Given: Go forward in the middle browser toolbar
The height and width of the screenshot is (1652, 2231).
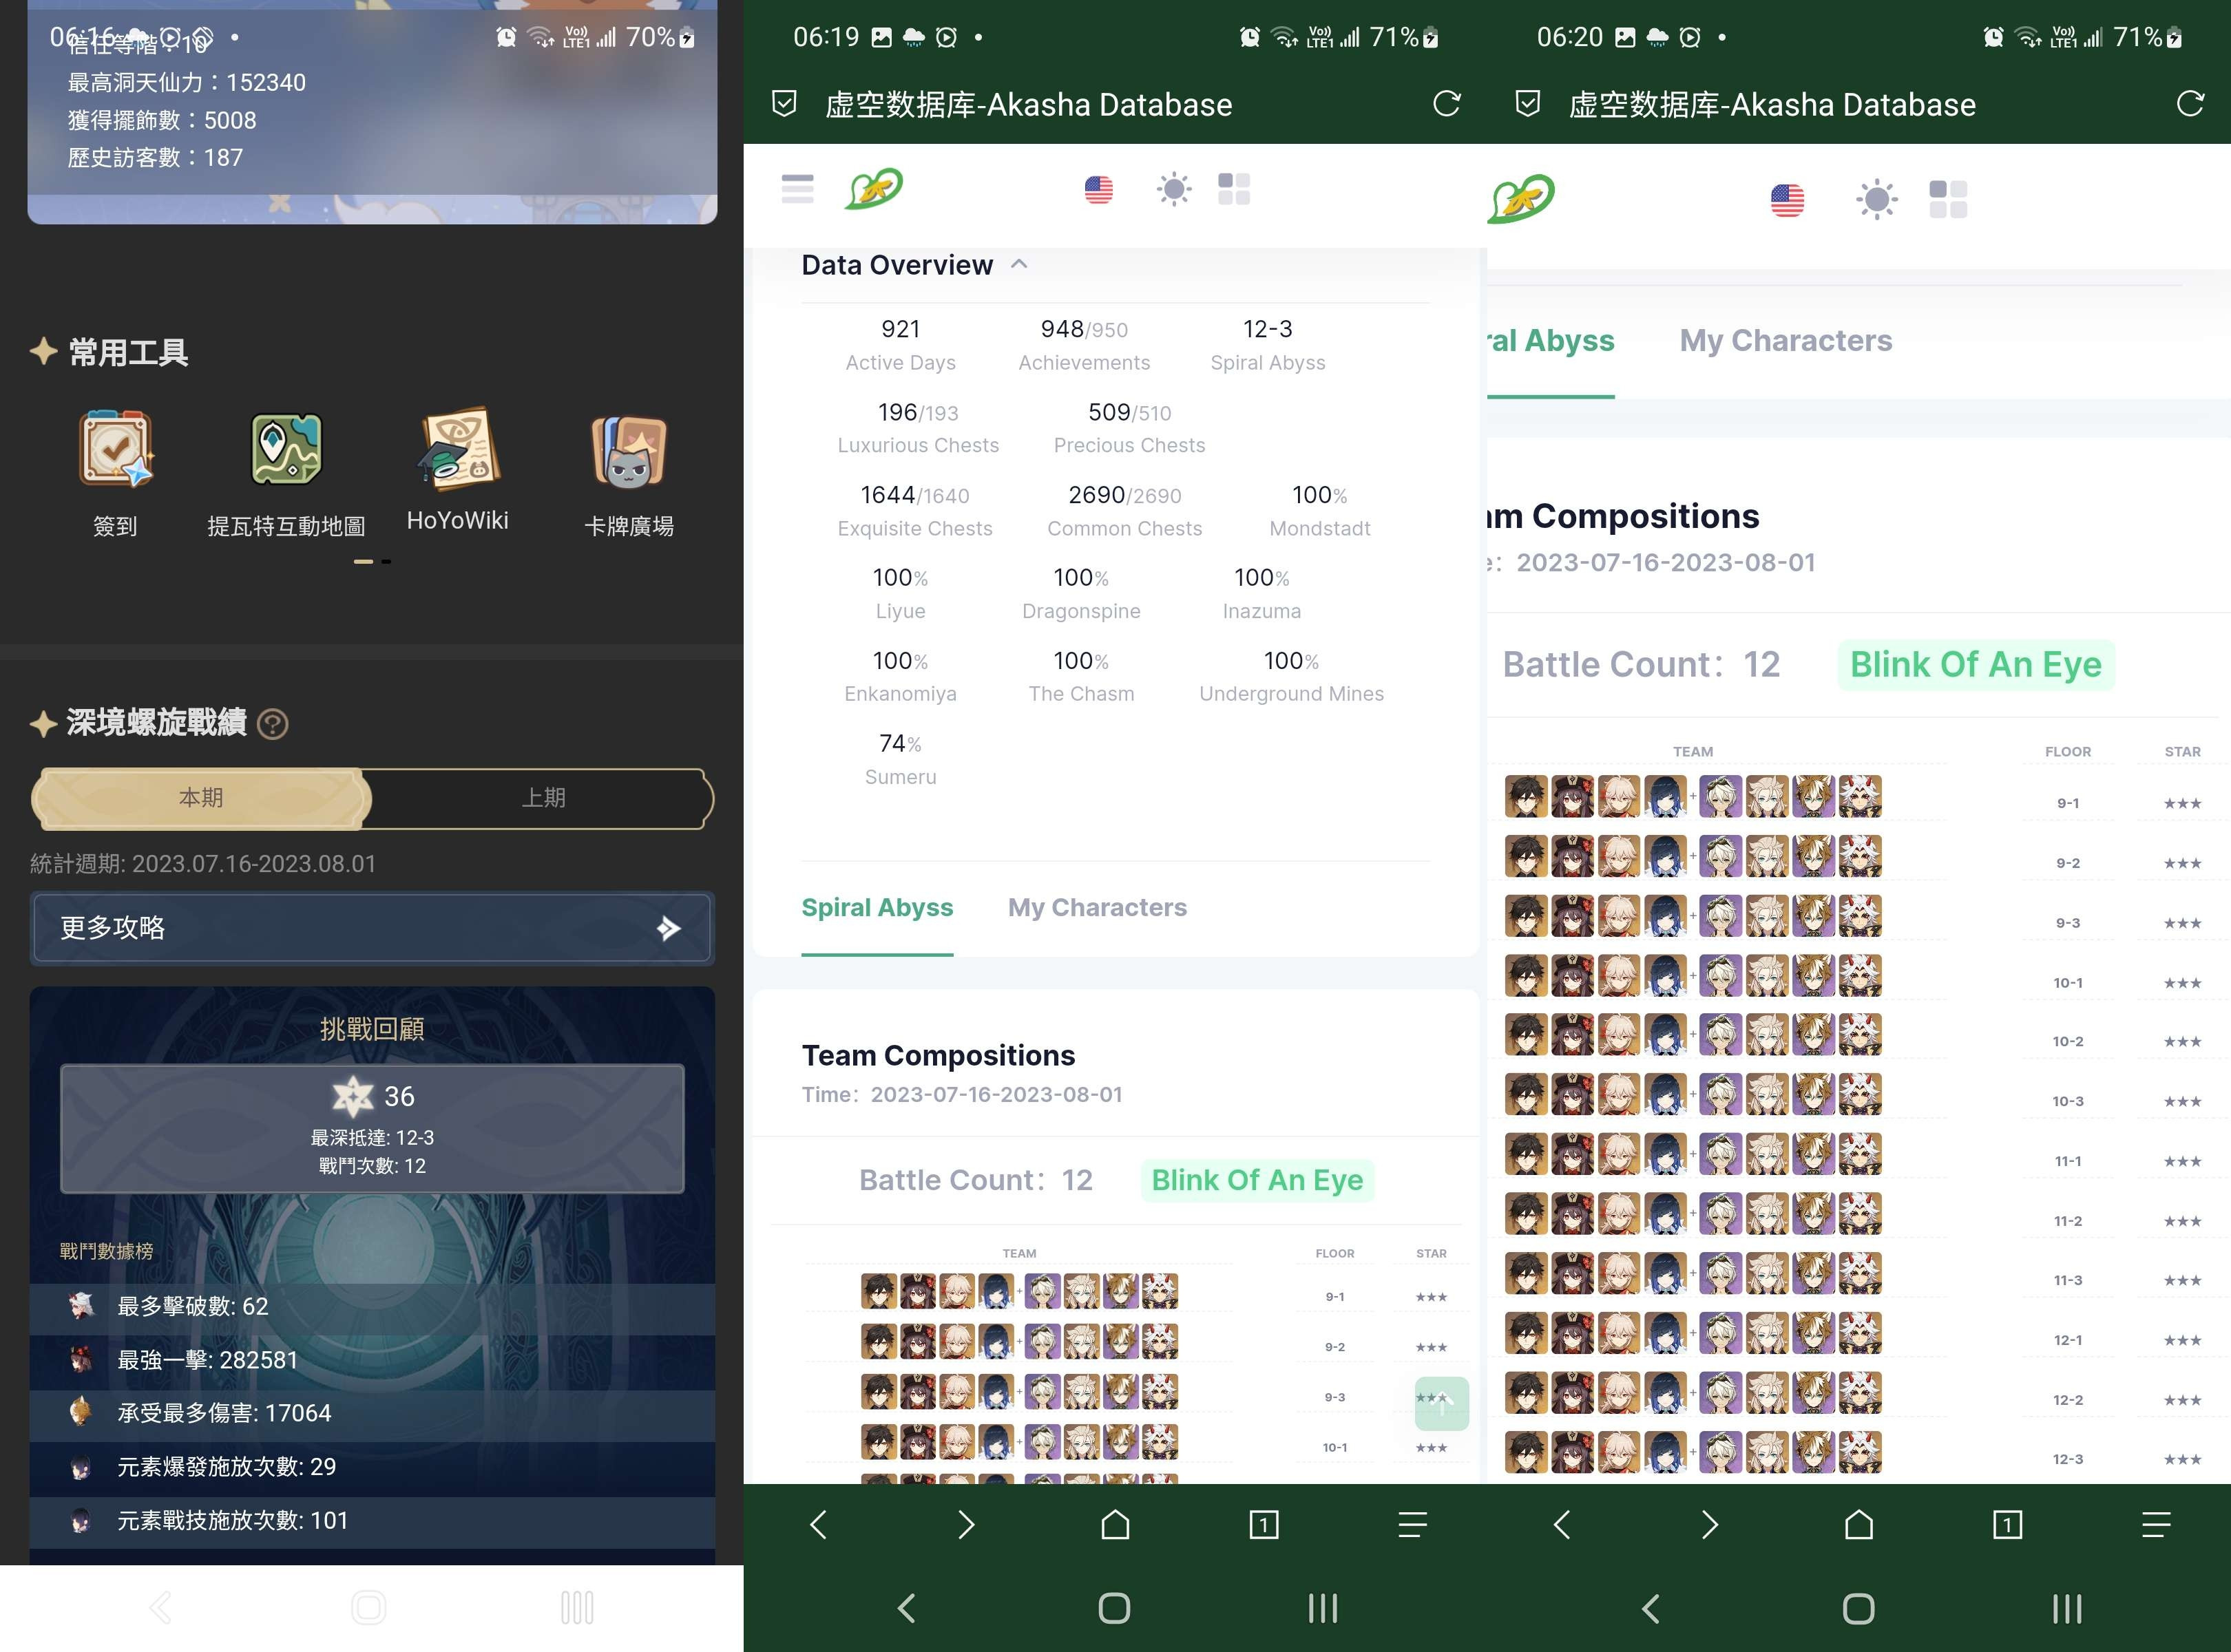Looking at the screenshot, I should [965, 1524].
